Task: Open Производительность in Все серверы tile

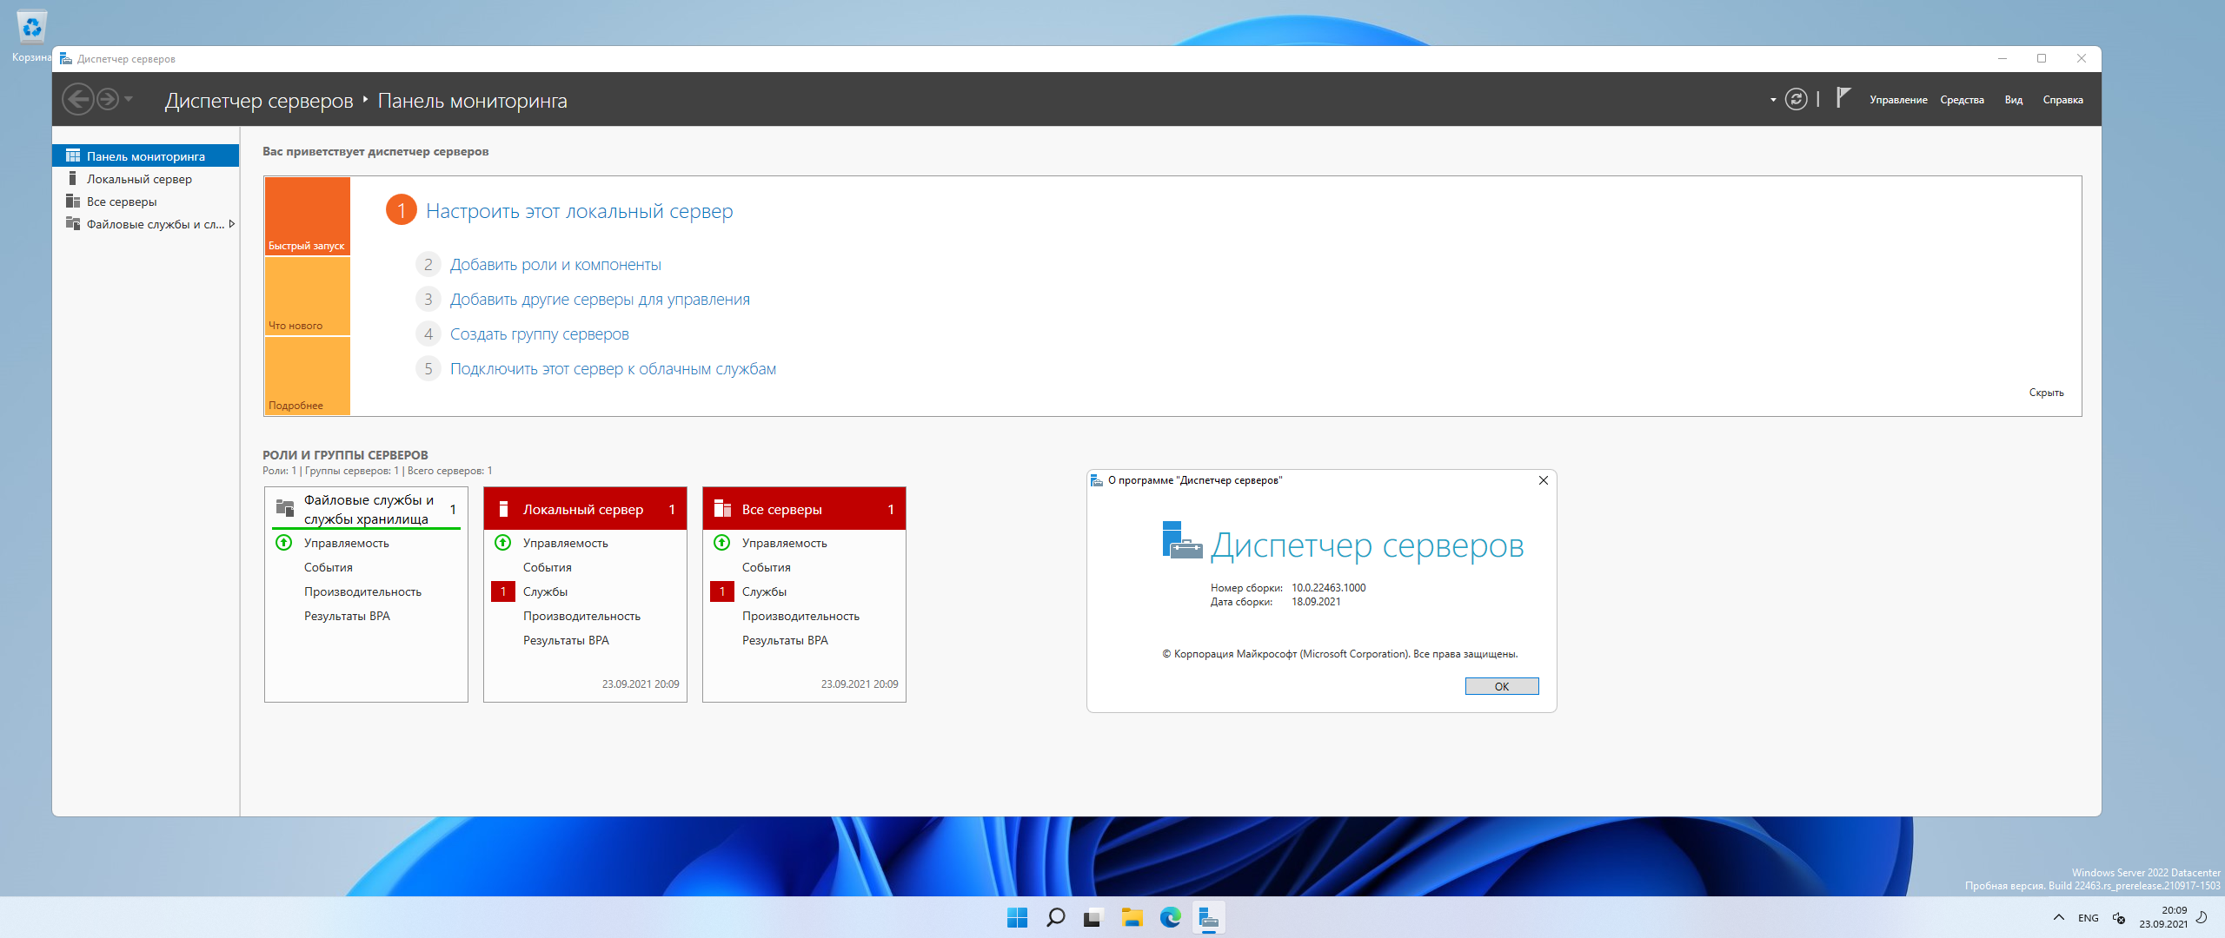Action: 800,616
